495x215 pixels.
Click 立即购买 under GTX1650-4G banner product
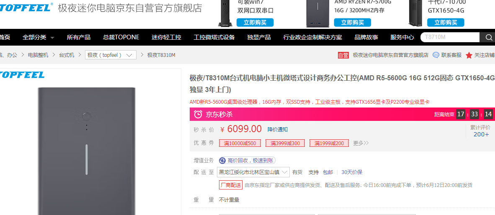446,23
